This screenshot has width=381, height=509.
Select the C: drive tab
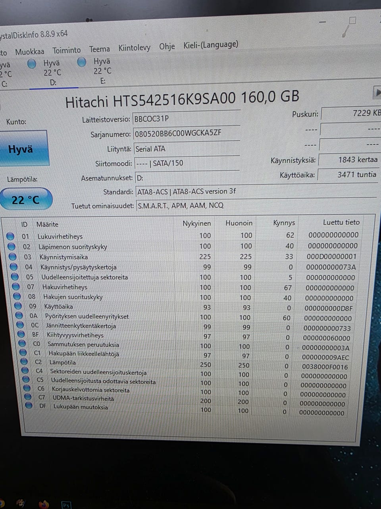click(6, 74)
